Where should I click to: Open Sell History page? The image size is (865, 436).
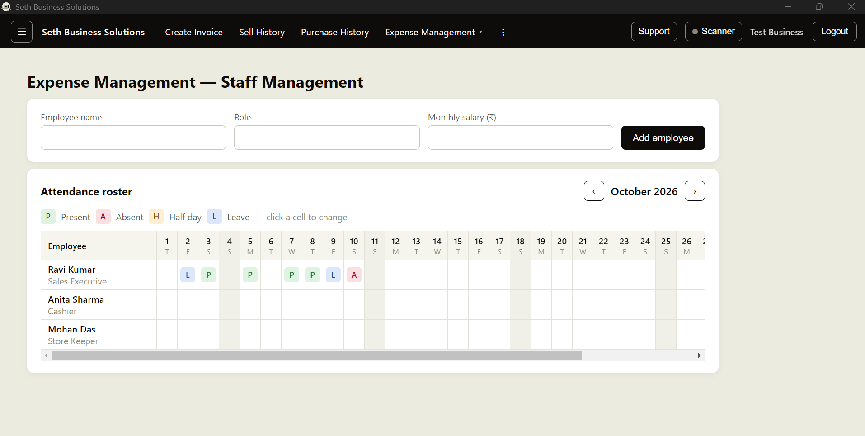(x=262, y=32)
